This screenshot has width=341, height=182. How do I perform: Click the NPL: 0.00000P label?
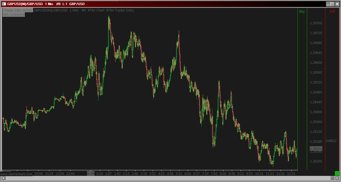point(14,15)
